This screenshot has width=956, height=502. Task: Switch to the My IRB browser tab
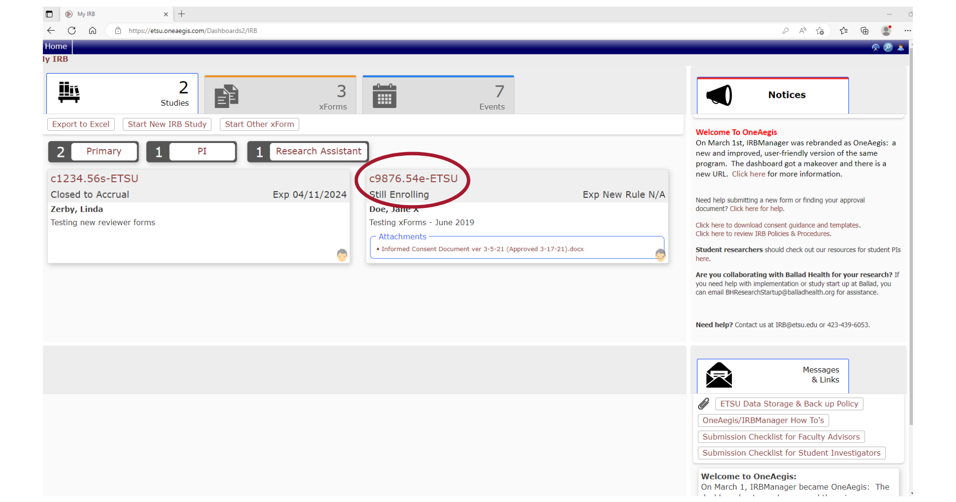click(86, 14)
